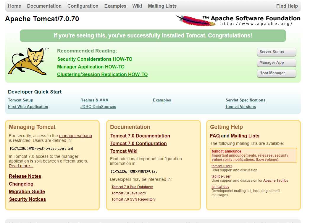
Task: Click the $CATALINA_HOME/RUNNING.txt path text
Action: click(134, 171)
